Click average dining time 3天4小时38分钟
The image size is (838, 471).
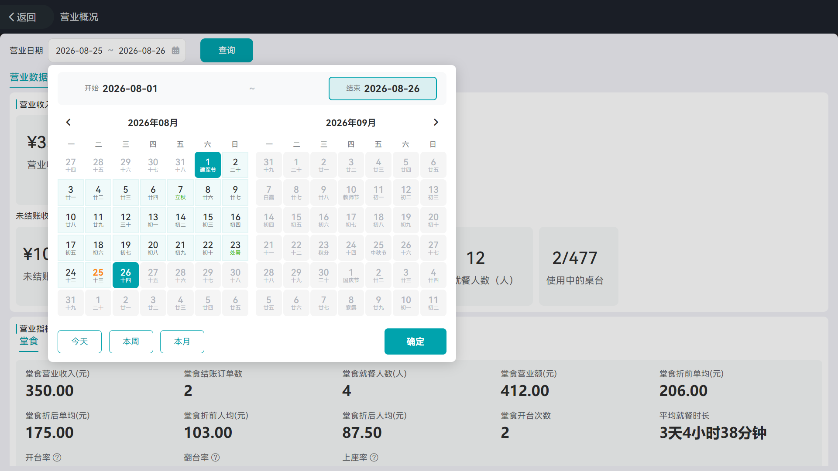pos(713,433)
